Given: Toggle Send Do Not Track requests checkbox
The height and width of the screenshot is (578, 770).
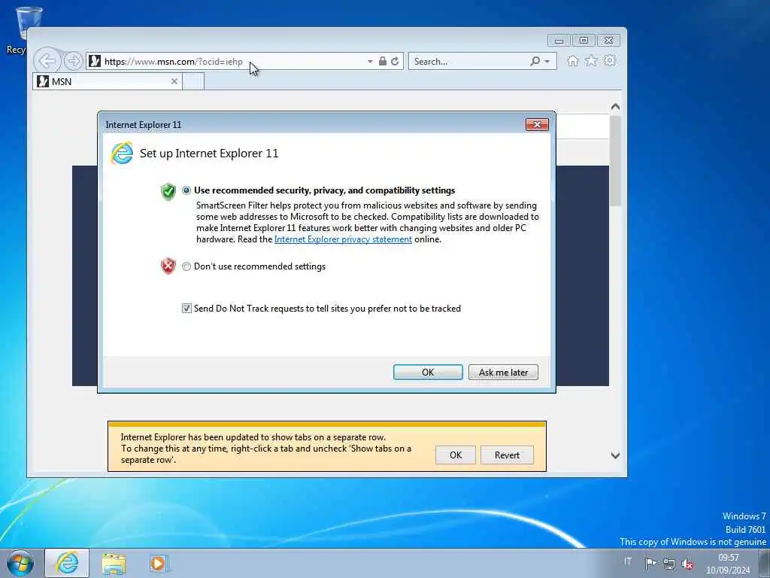Looking at the screenshot, I should pyautogui.click(x=186, y=308).
